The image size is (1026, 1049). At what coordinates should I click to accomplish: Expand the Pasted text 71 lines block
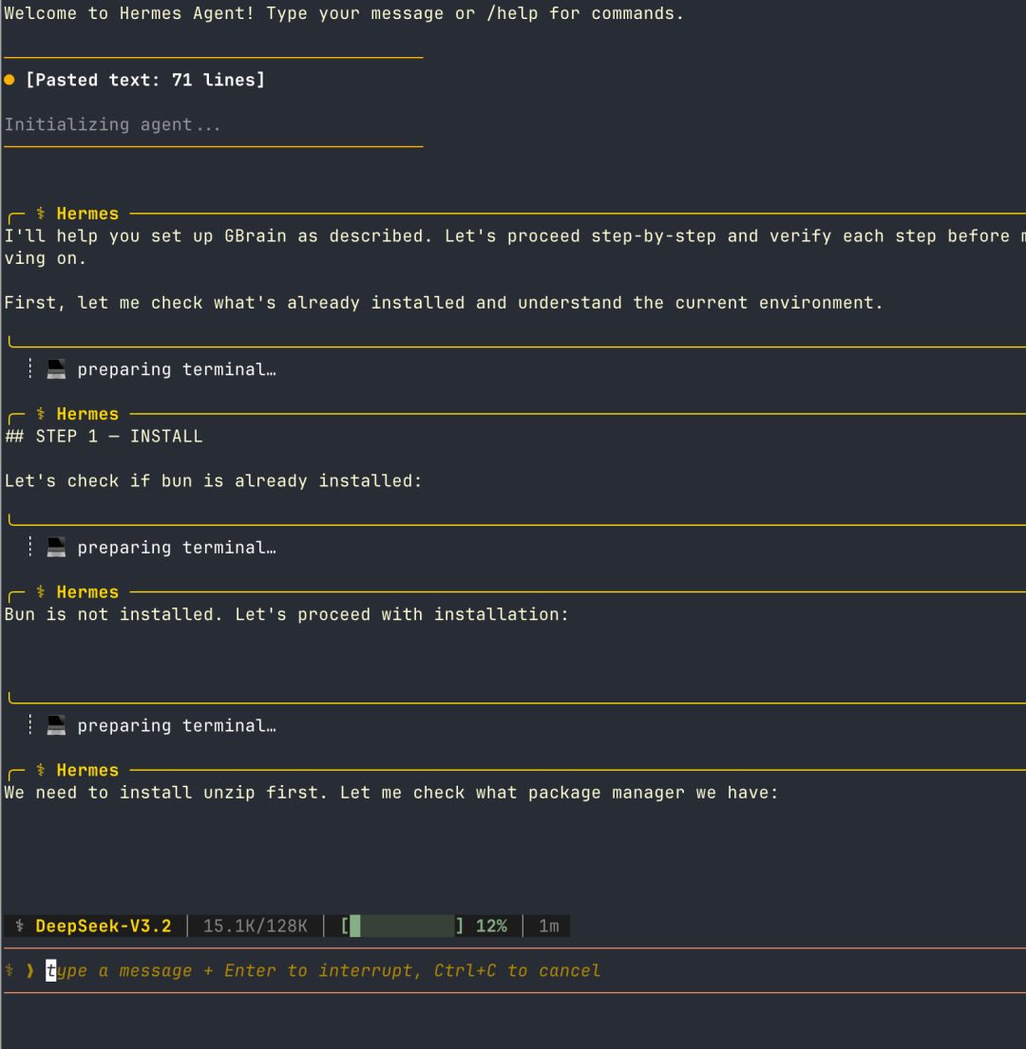point(144,81)
